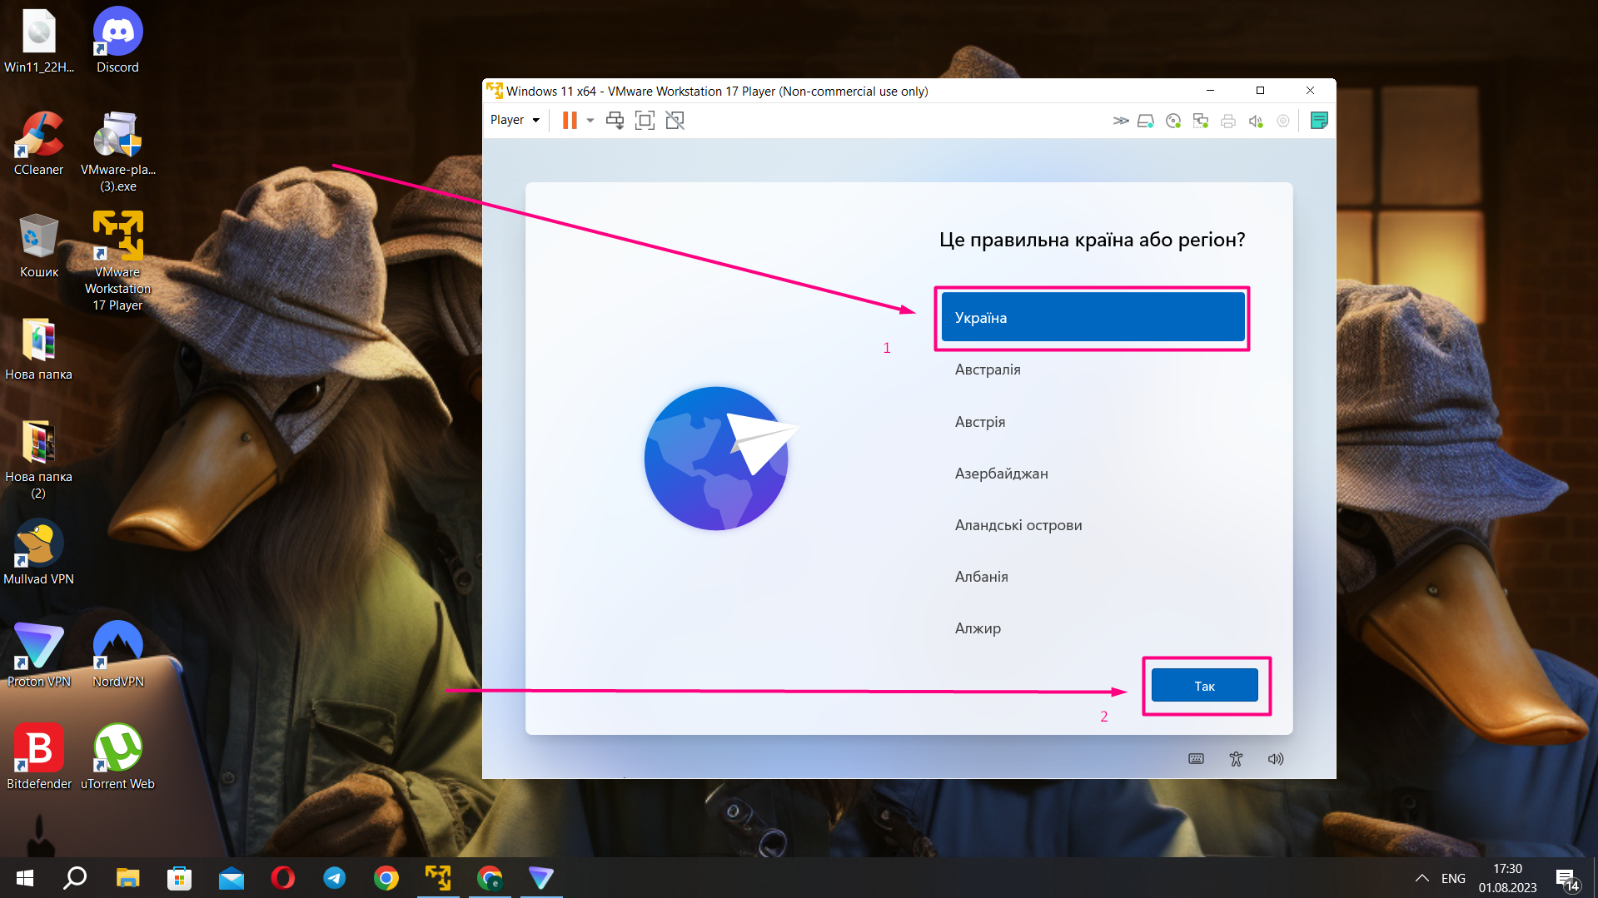Select Азербайджан in the country list
This screenshot has height=898, width=1598.
[1093, 474]
